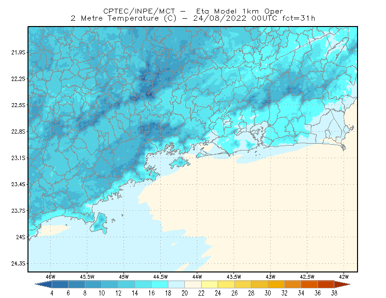This screenshot has width=386, height=298.
Task: Click the pale blue 18–20 legend swatch
Action: click(x=176, y=284)
